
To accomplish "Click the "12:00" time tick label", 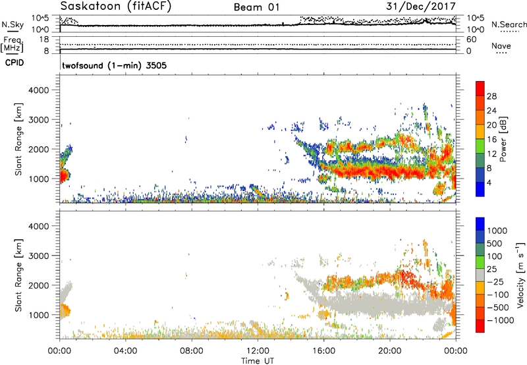I will pyautogui.click(x=258, y=351).
